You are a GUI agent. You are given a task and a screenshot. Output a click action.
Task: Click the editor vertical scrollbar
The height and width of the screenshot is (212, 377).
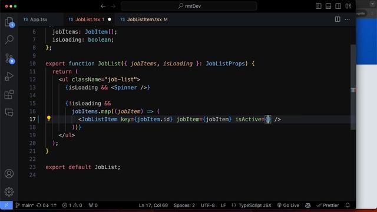click(353, 87)
